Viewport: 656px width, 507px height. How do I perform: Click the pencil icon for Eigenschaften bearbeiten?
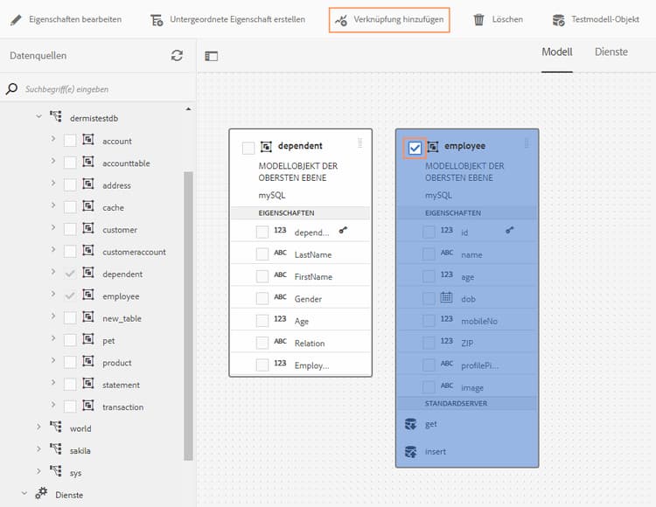(x=16, y=19)
